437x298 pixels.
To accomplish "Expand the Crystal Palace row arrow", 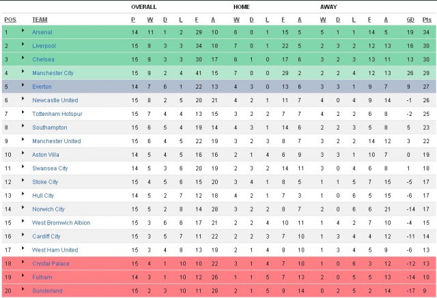I will pos(23,263).
